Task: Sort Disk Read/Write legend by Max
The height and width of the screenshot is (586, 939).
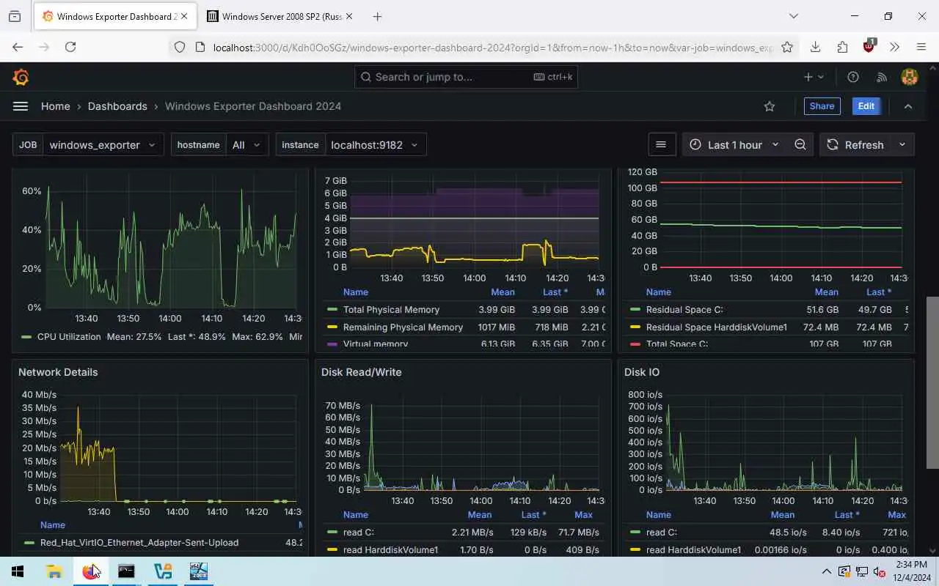Action: (583, 515)
